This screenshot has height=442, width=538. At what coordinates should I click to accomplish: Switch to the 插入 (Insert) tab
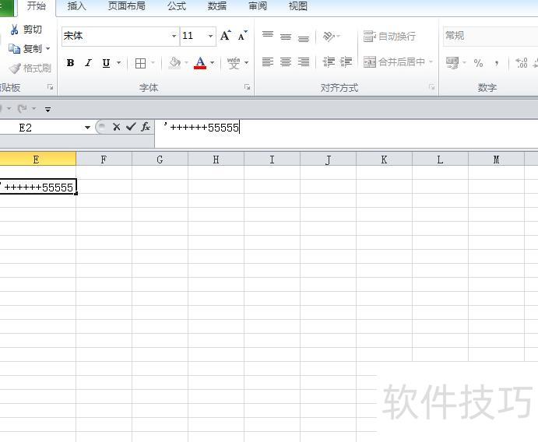(x=76, y=6)
